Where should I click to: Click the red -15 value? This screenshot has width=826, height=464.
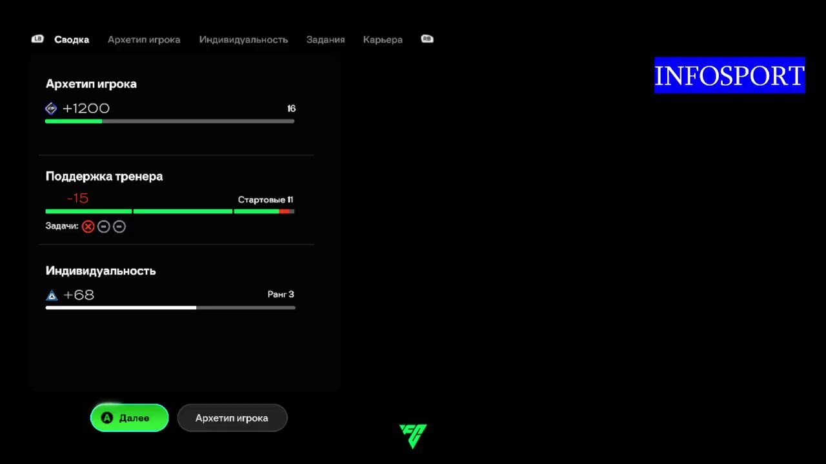(77, 198)
